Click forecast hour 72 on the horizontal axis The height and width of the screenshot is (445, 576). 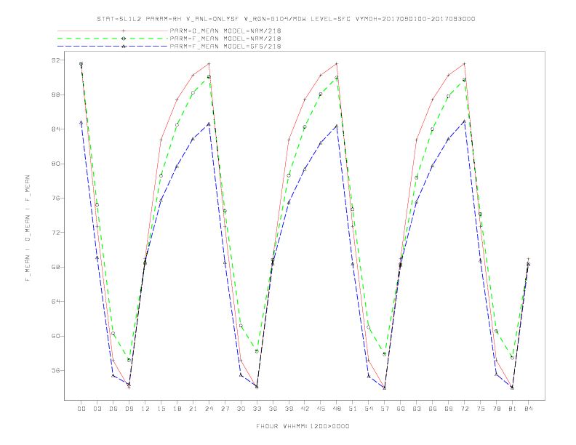pos(464,409)
